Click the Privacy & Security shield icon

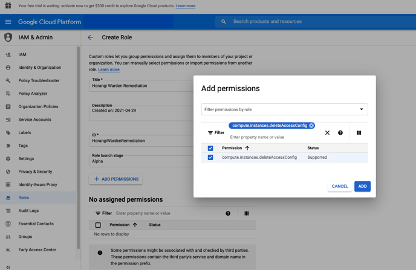click(x=8, y=172)
